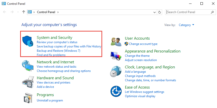Click Add a language
Viewport: 217px width, 108px height.
135,72
